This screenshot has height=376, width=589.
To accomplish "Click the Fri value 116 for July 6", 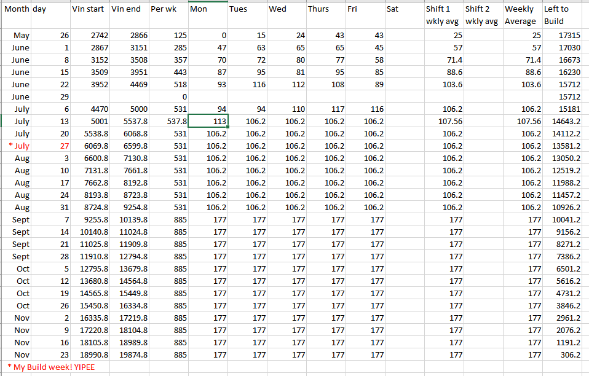I will tap(365, 109).
